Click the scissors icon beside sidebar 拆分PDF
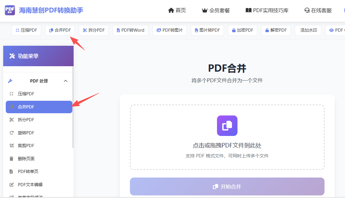This screenshot has width=345, height=198. (12, 120)
